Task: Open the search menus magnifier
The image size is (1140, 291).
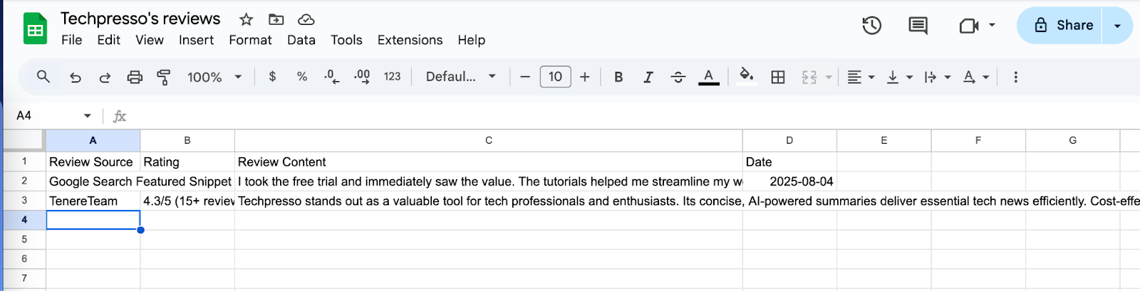Action: point(43,76)
